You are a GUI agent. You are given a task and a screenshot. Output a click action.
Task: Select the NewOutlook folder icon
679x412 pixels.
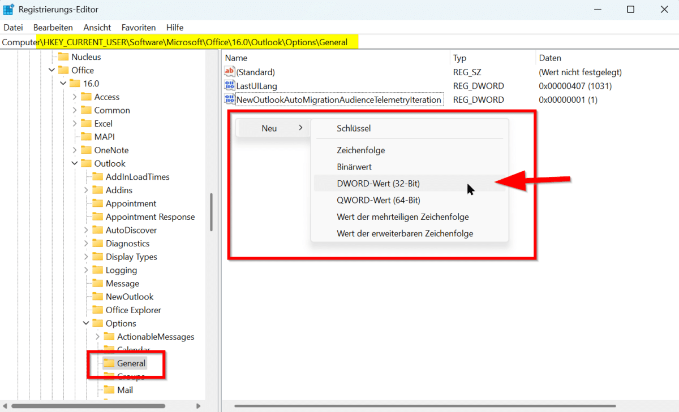point(97,297)
